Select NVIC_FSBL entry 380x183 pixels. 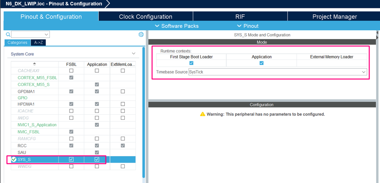[x=29, y=132]
